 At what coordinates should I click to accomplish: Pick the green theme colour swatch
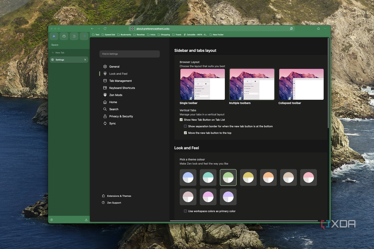click(x=228, y=178)
